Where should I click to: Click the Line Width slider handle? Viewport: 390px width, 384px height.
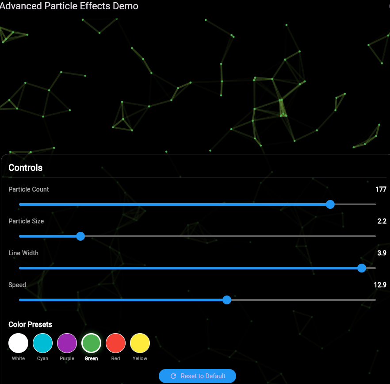(x=361, y=268)
